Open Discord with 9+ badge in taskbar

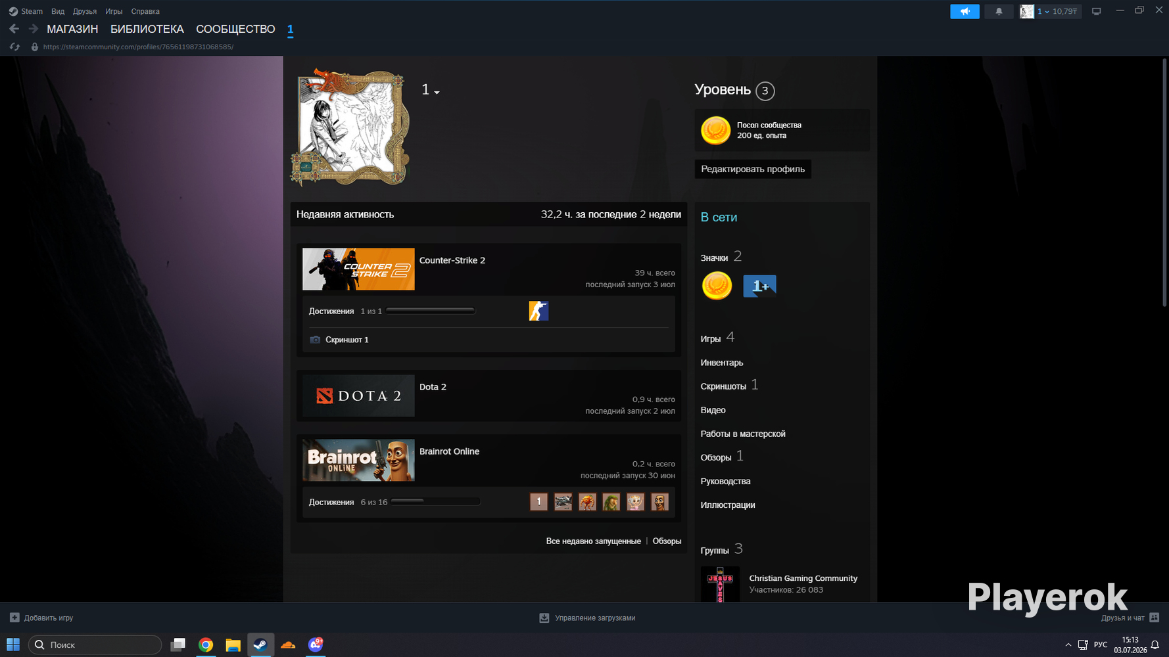coord(316,645)
